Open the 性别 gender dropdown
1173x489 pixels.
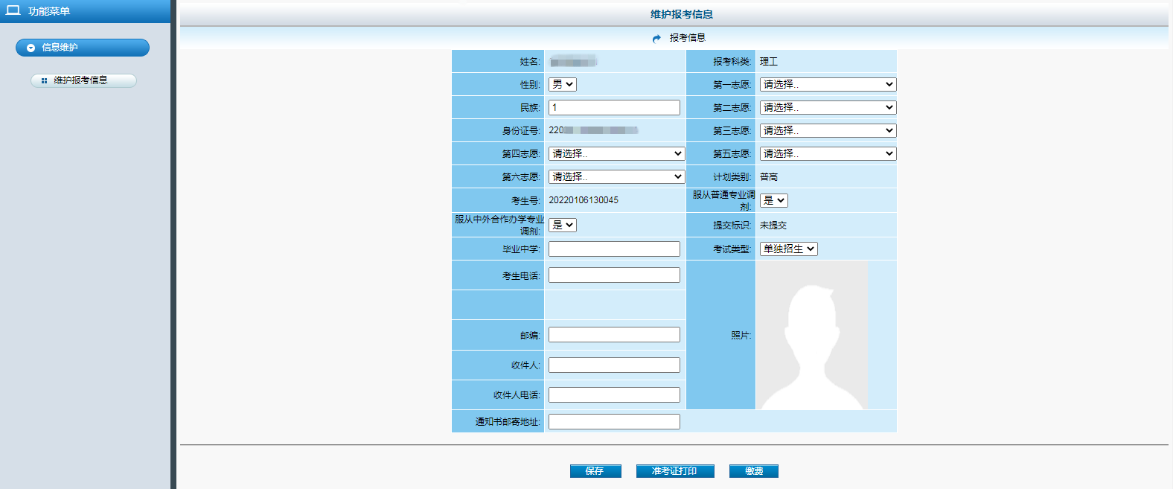pos(562,85)
